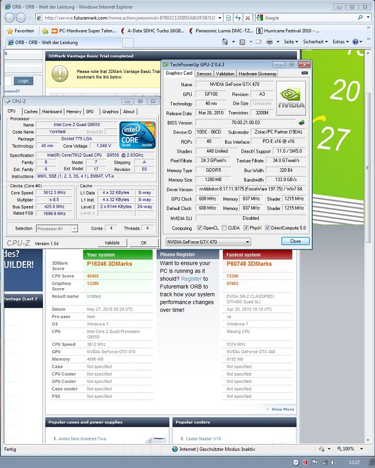
Task: Click the search magnifier icon in Google box
Action: click(361, 18)
